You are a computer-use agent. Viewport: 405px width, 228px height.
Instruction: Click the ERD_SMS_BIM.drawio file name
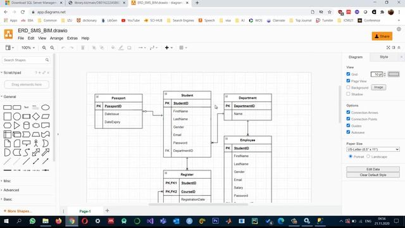tap(42, 30)
